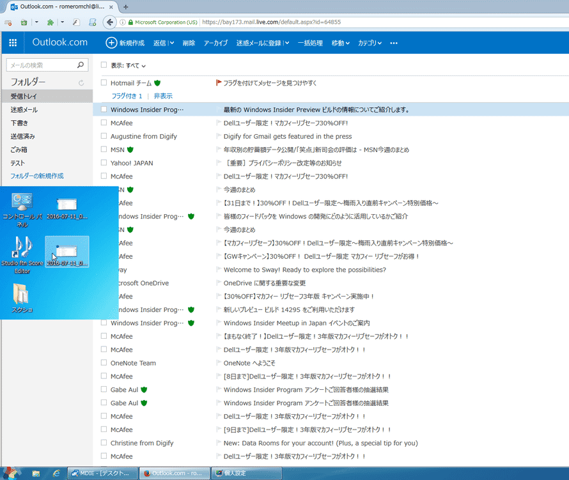Open the カテゴリ dropdown
The height and width of the screenshot is (480, 569).
tap(370, 43)
